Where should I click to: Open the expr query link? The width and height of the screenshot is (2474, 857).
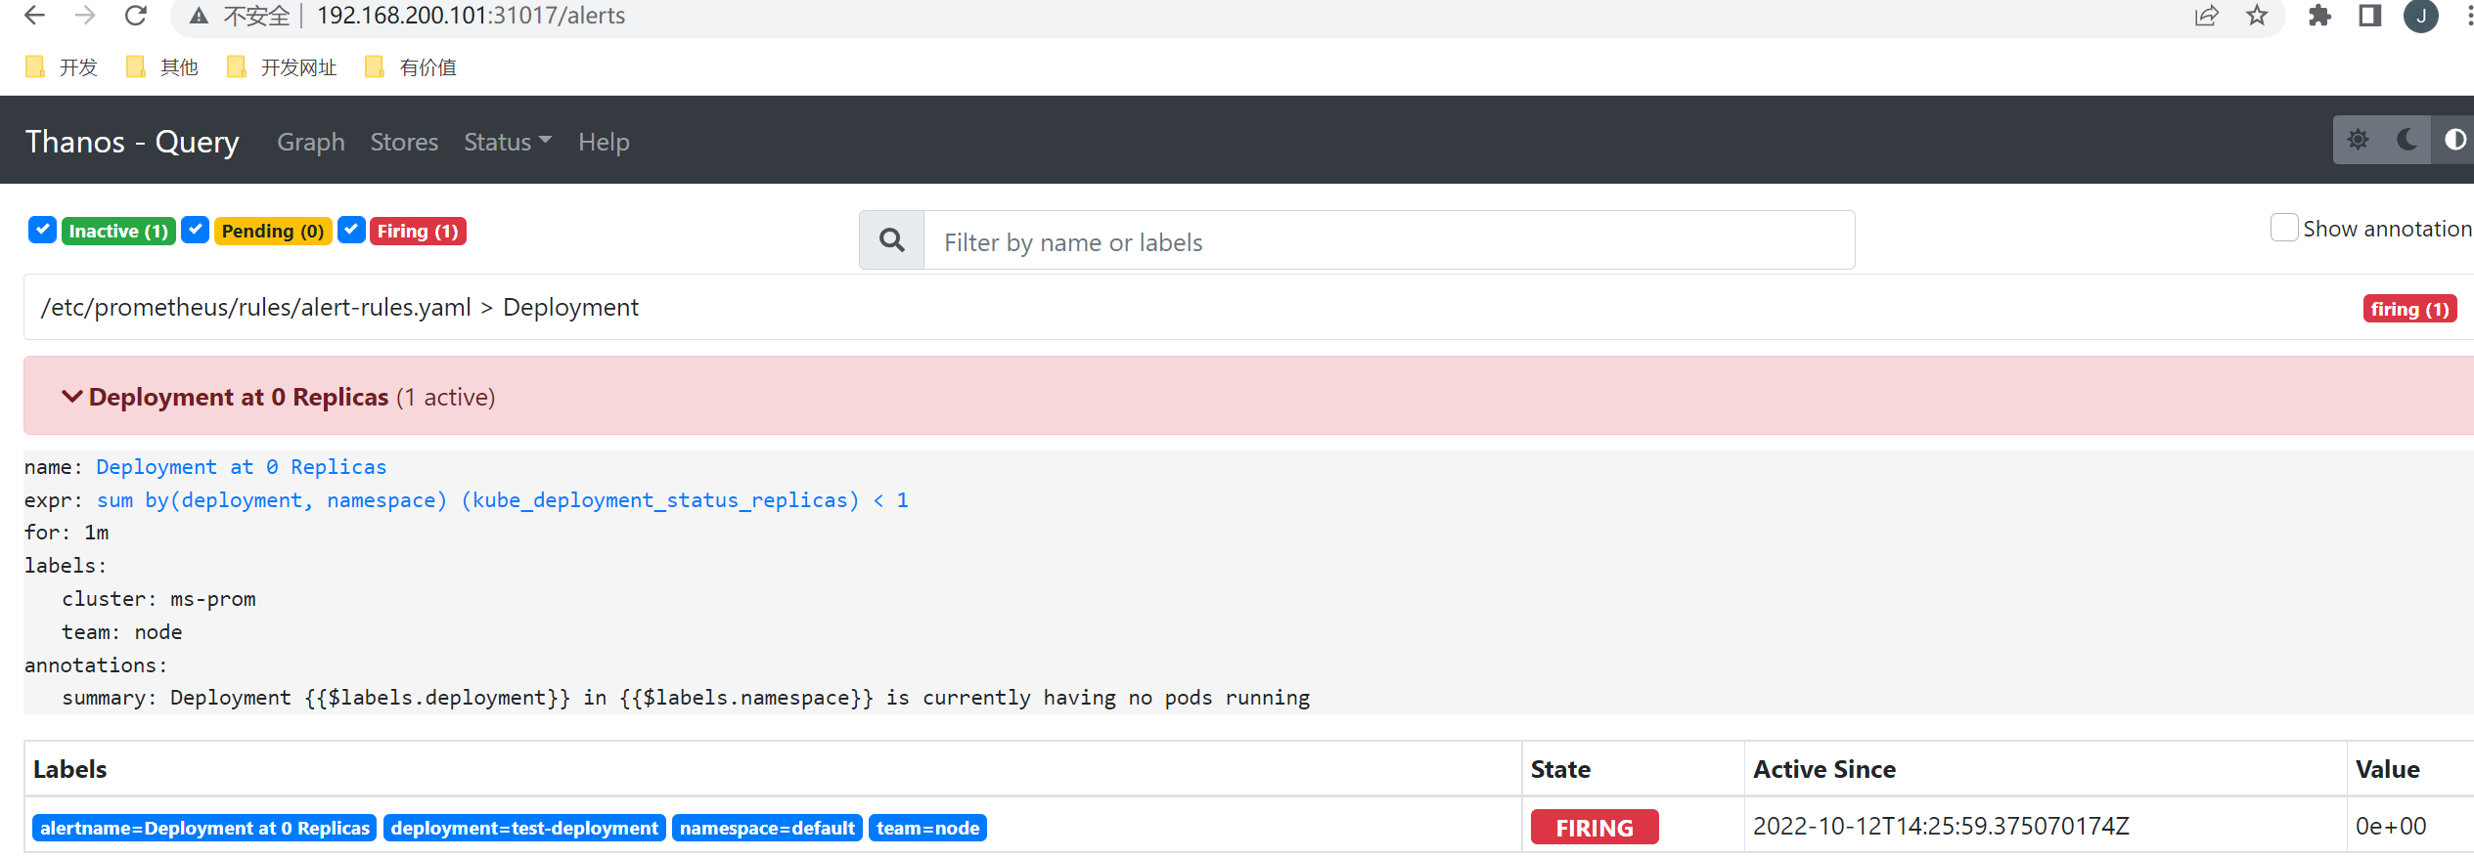[x=503, y=500]
